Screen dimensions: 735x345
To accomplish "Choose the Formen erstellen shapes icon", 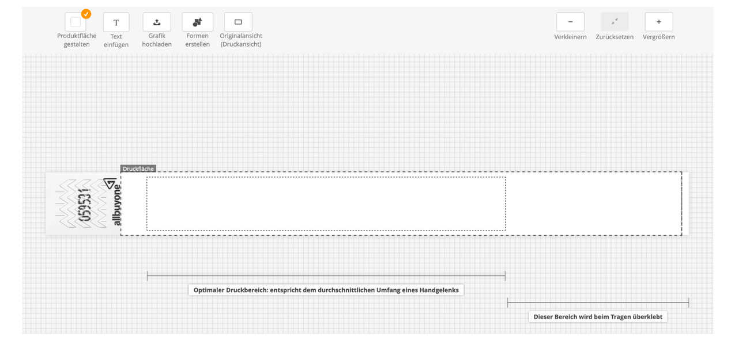I will pyautogui.click(x=197, y=22).
